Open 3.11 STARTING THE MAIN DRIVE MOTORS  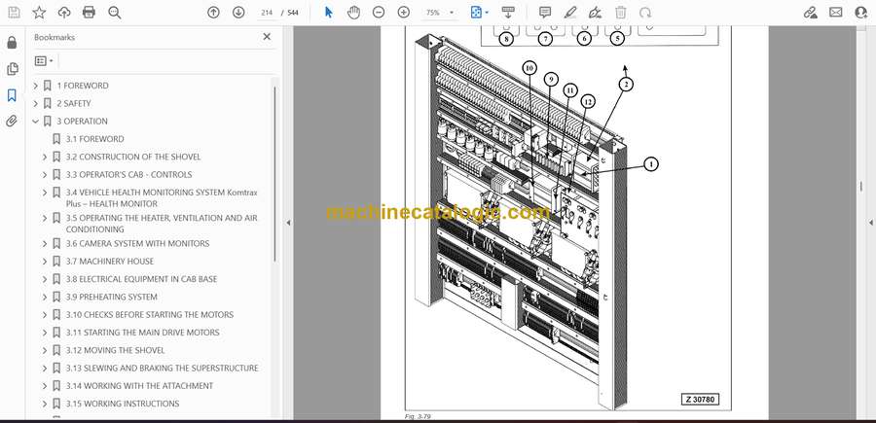tap(142, 333)
